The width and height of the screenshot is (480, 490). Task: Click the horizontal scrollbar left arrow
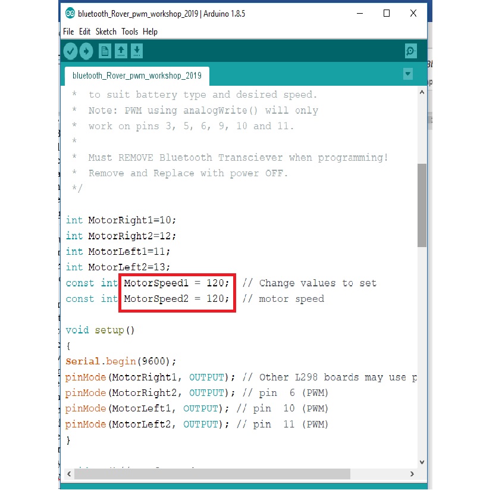69,474
